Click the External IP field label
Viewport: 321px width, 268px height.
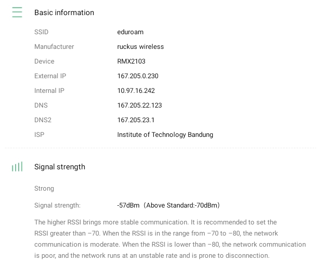pyautogui.click(x=50, y=76)
